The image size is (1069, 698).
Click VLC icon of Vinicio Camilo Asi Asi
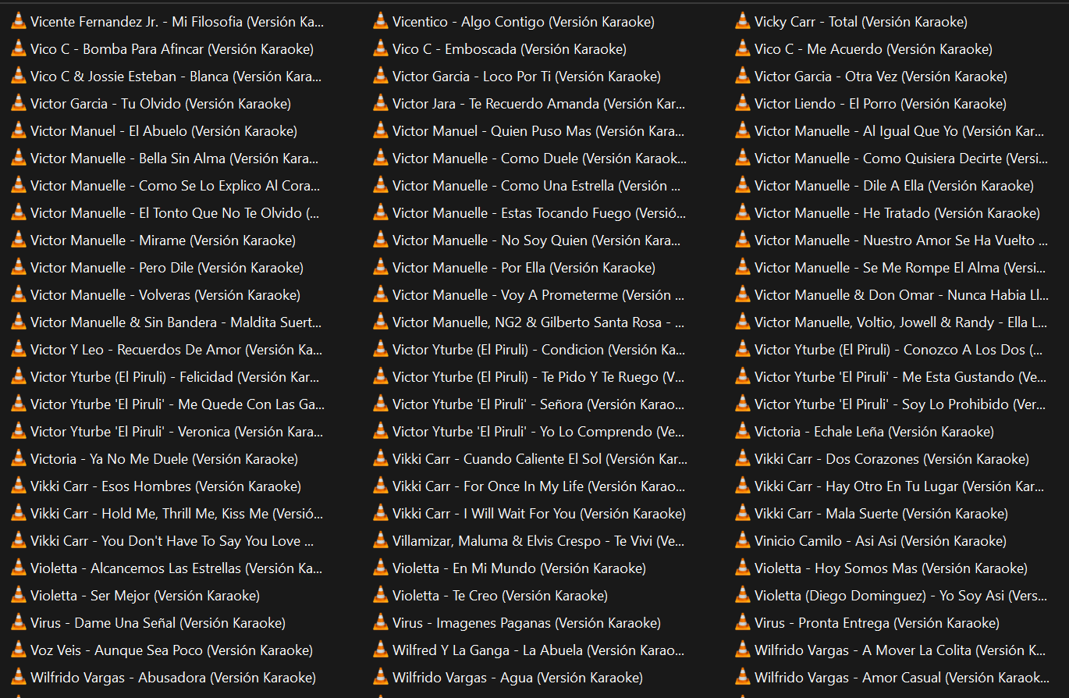point(743,540)
